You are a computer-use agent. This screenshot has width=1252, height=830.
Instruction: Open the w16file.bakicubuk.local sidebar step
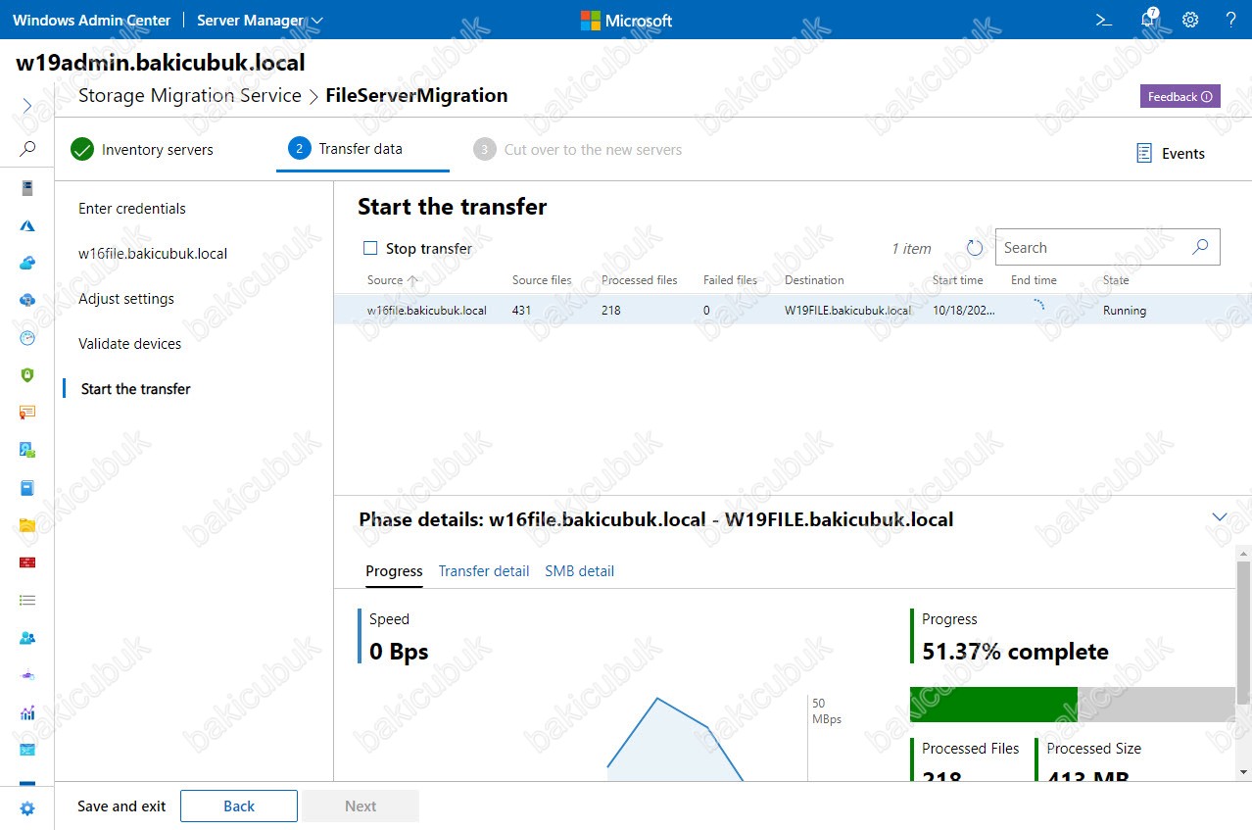click(153, 254)
